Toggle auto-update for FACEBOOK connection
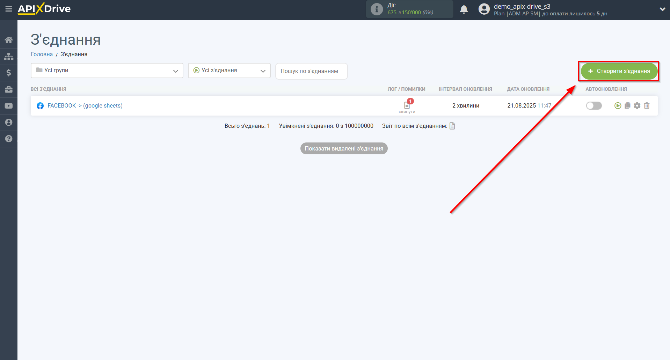This screenshot has width=670, height=360. pos(594,105)
